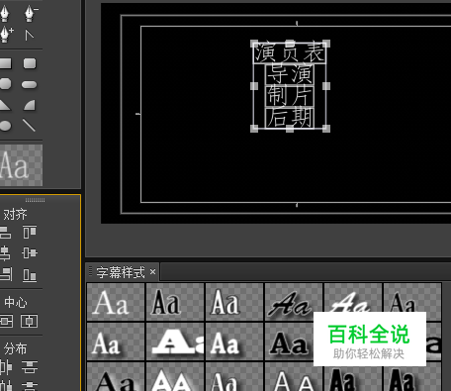This screenshot has width=451, height=391.
Task: Align objects by horizontal centers in 对齐
Action: click(x=5, y=253)
